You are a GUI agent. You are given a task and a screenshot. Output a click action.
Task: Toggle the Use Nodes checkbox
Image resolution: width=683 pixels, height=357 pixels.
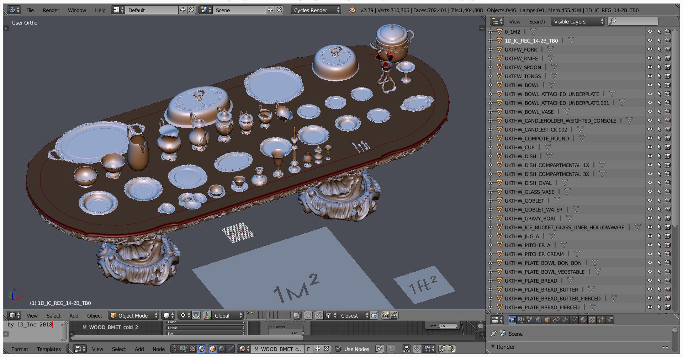pos(338,349)
